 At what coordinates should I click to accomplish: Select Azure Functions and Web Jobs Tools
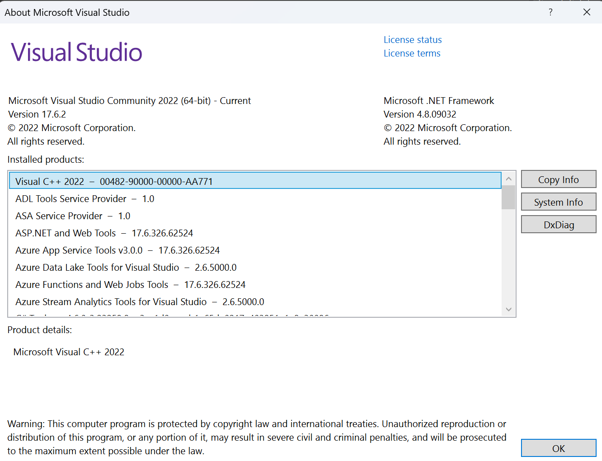130,284
